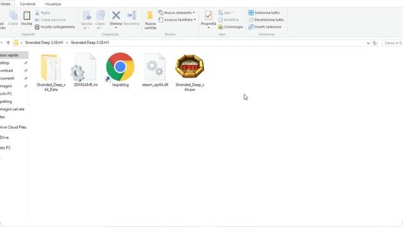Switch to the Home ribbon tab
The image size is (403, 227).
click(6, 4)
